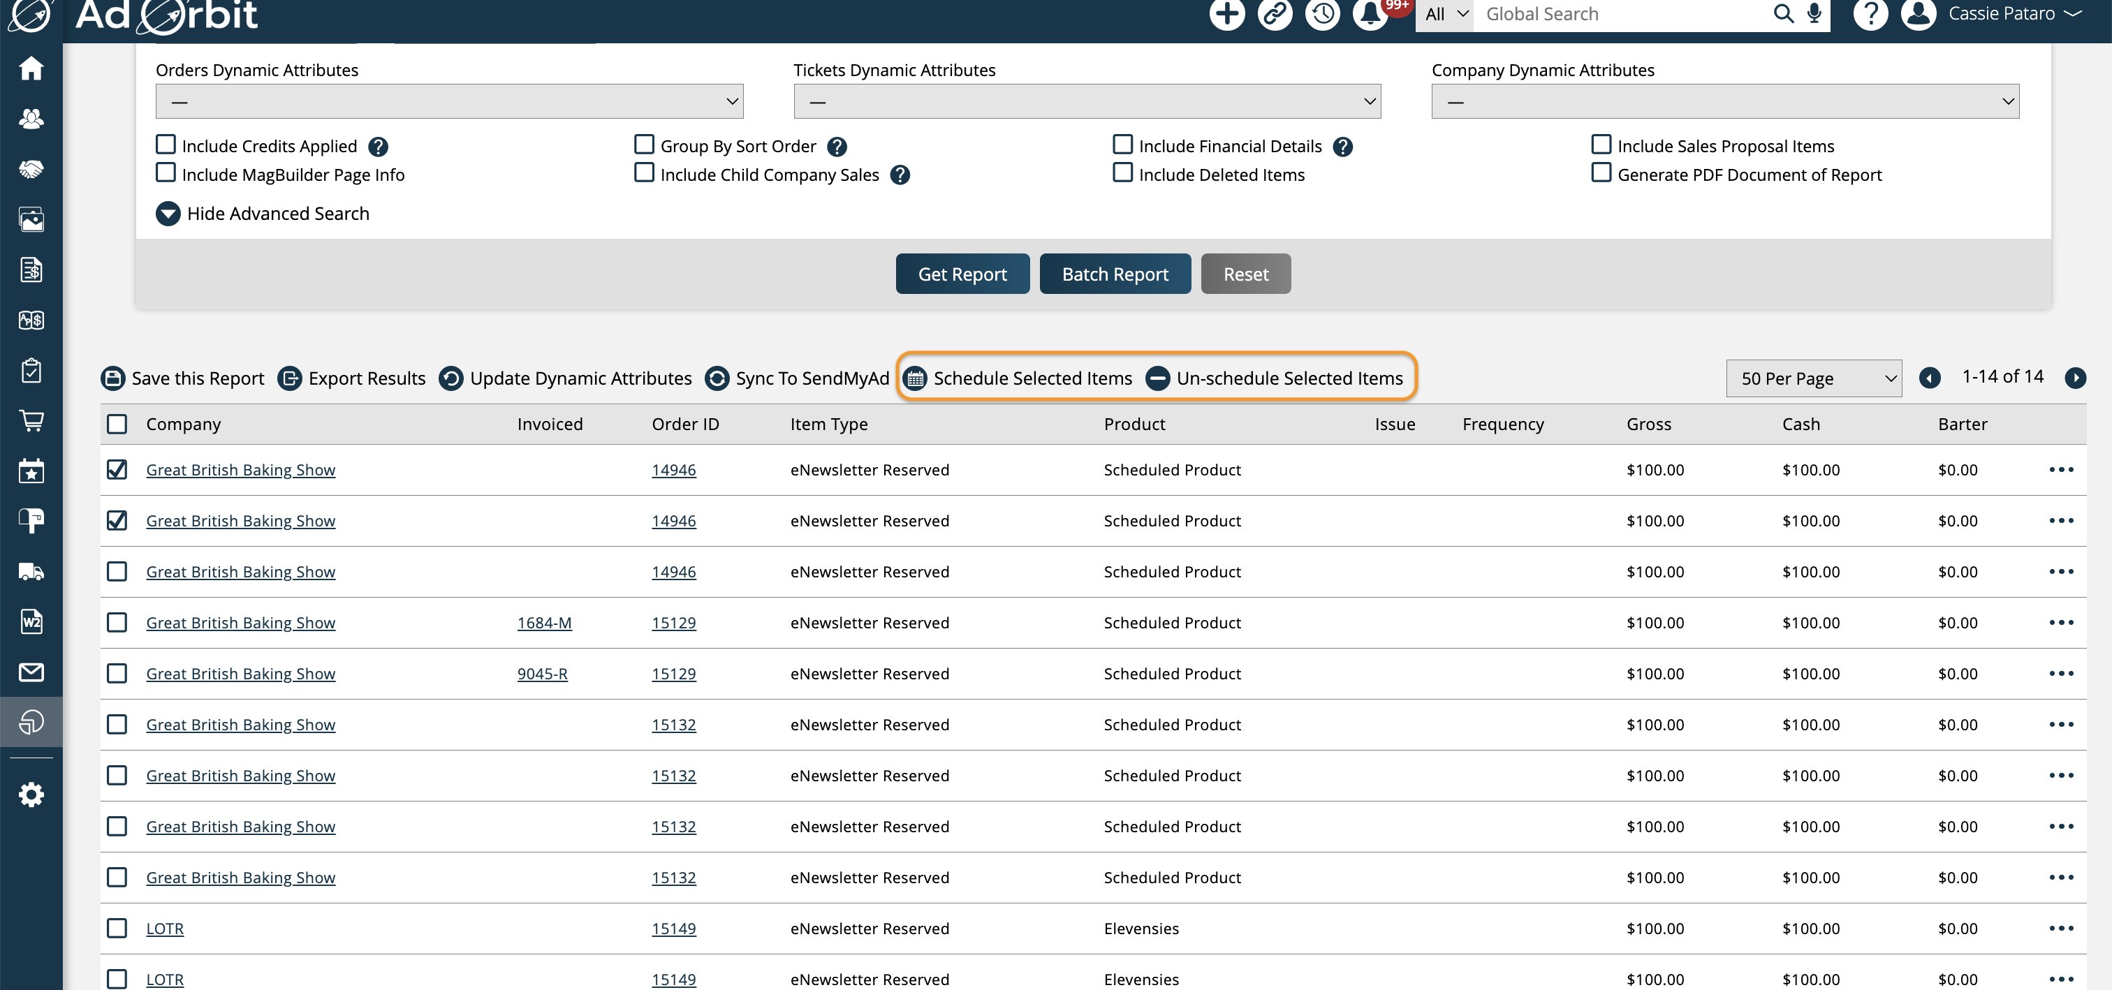This screenshot has width=2112, height=990.
Task: Open Company Dynamic Attributes dropdown
Action: click(x=1725, y=101)
